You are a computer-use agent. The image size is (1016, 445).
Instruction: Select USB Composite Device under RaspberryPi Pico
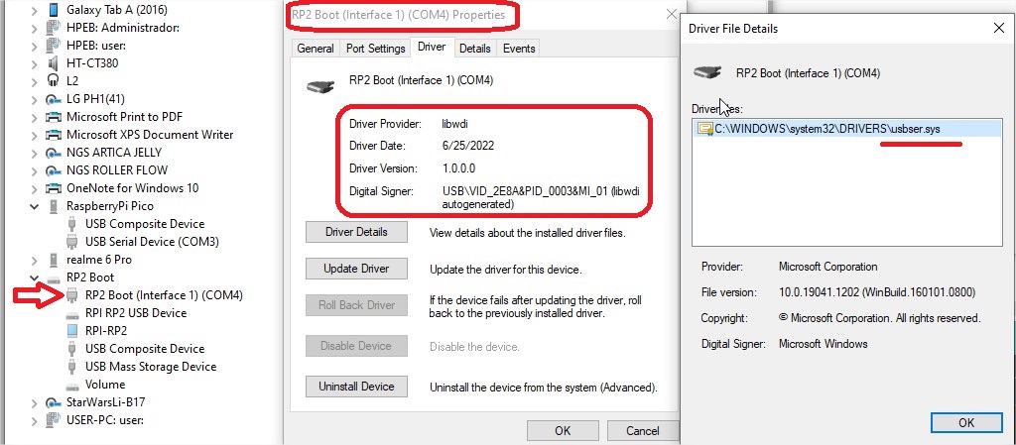coord(145,224)
